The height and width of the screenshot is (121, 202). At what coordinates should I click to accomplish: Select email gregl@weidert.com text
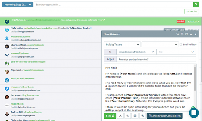point(26,57)
